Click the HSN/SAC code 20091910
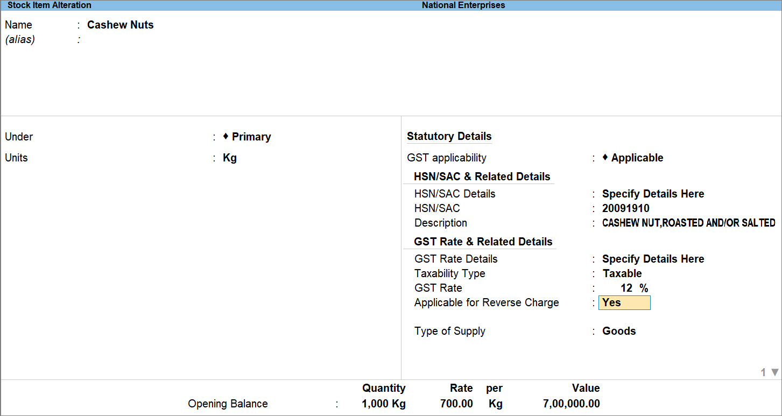The height and width of the screenshot is (416, 782). (626, 208)
